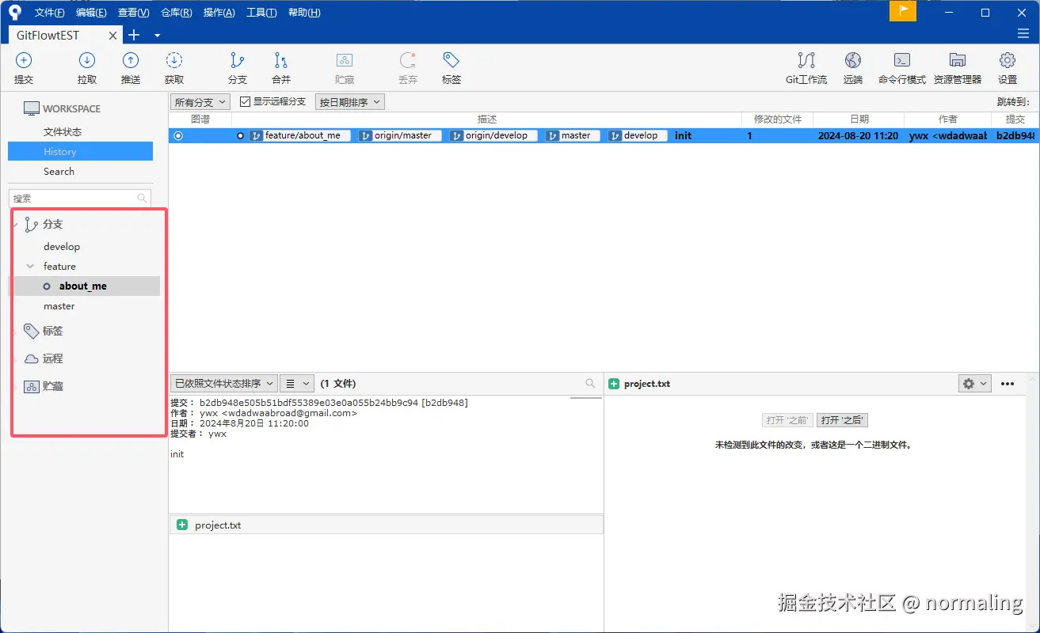Click the Stash (贮藏) toolbar icon
This screenshot has width=1040, height=633.
(x=345, y=60)
